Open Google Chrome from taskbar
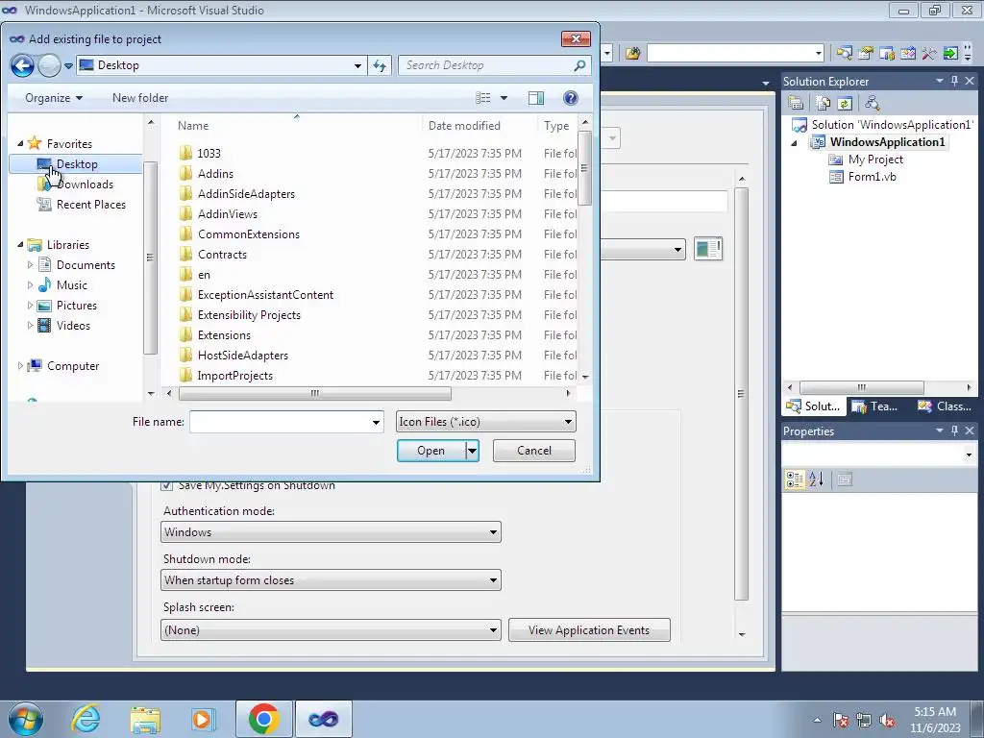Viewport: 984px width, 738px height. (x=263, y=719)
